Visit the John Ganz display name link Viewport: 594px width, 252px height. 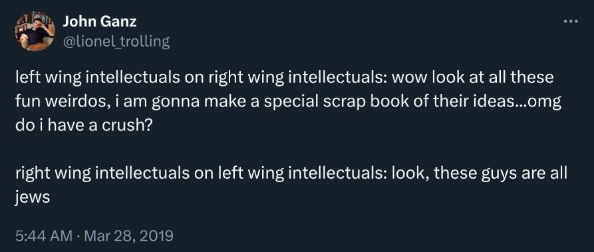pos(100,21)
